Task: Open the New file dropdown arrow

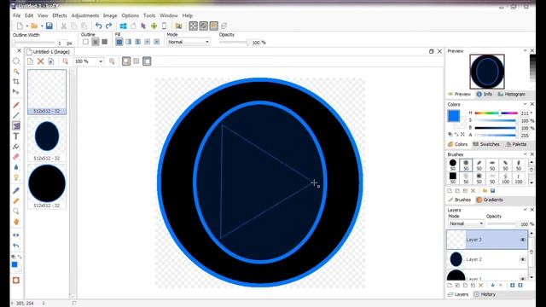Action: (26, 26)
